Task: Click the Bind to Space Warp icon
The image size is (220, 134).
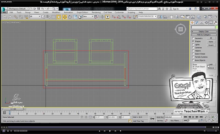Action: 26,17
